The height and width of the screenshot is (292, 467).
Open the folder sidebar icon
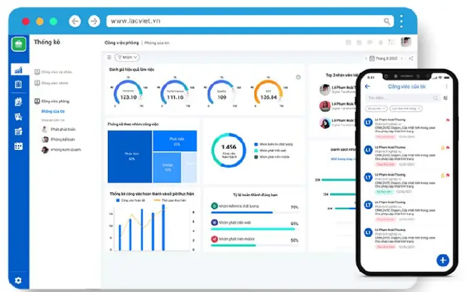pos(18,131)
